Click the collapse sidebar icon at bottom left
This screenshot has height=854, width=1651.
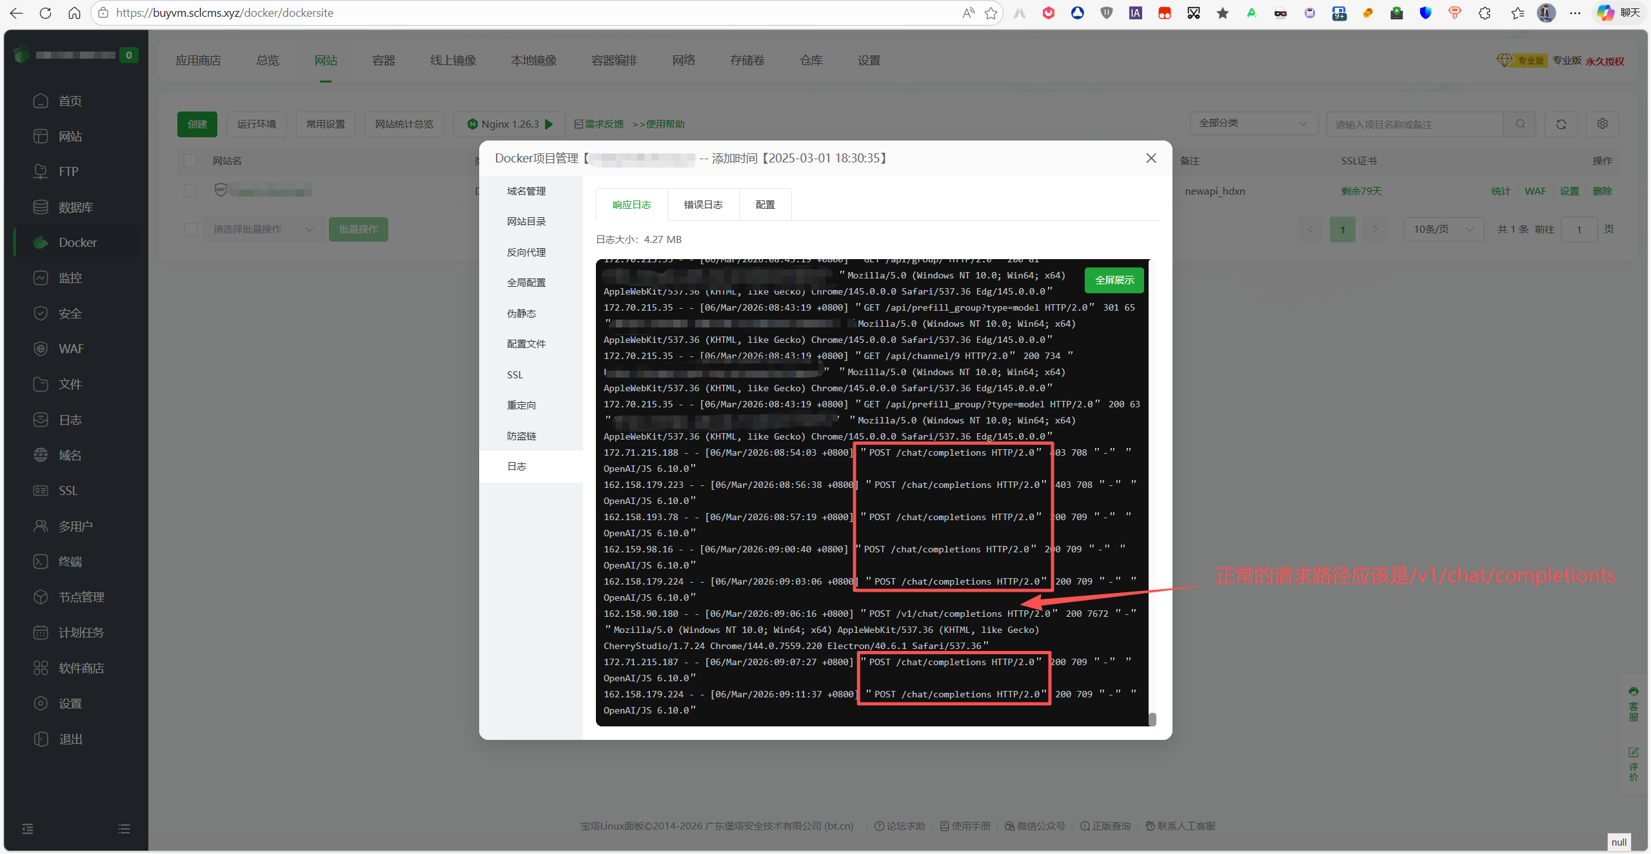coord(27,829)
